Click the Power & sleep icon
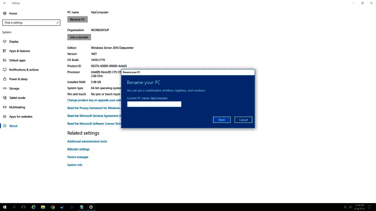The width and height of the screenshot is (376, 211). 5,79
